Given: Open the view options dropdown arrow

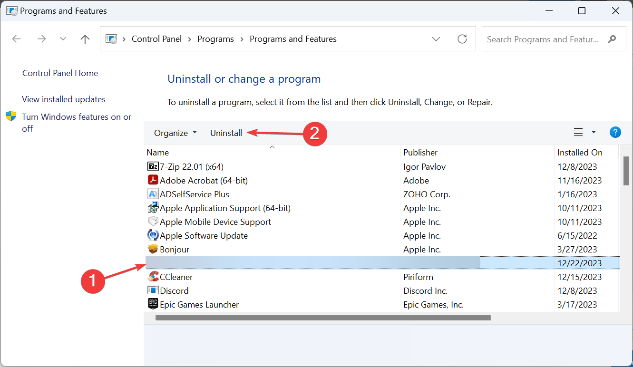Looking at the screenshot, I should [594, 133].
